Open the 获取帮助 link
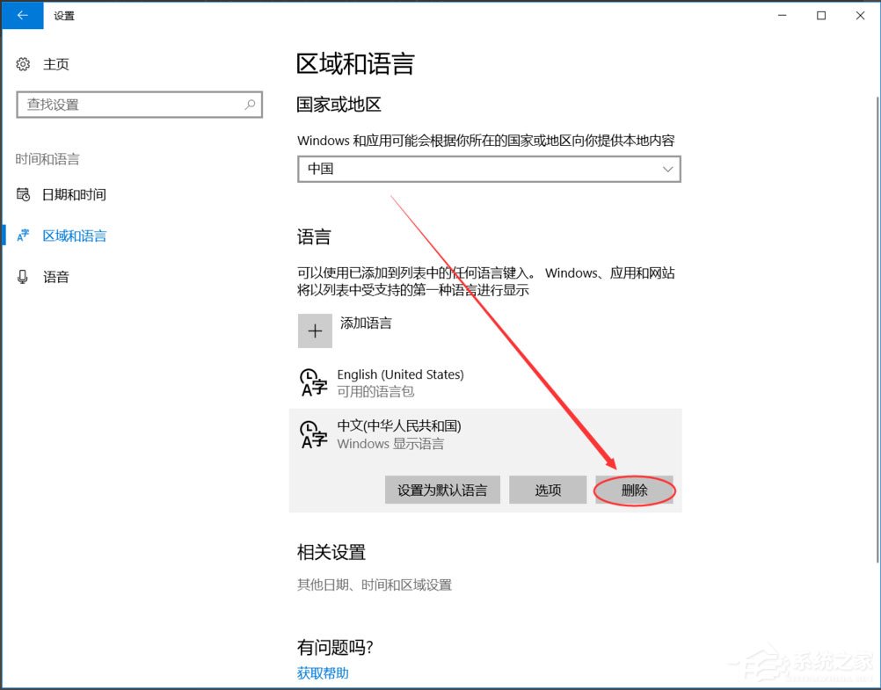The height and width of the screenshot is (690, 881). click(x=322, y=673)
